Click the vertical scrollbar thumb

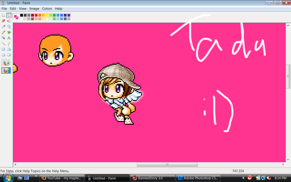288,76
